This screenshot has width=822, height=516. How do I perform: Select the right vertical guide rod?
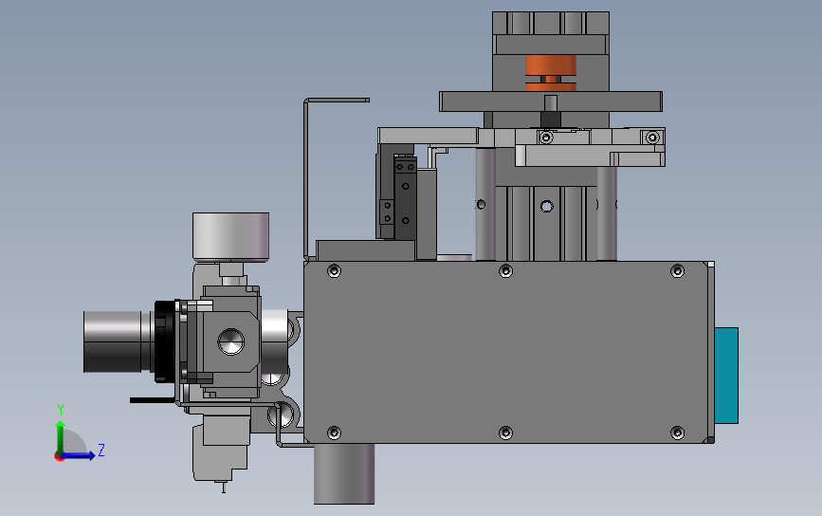607,212
